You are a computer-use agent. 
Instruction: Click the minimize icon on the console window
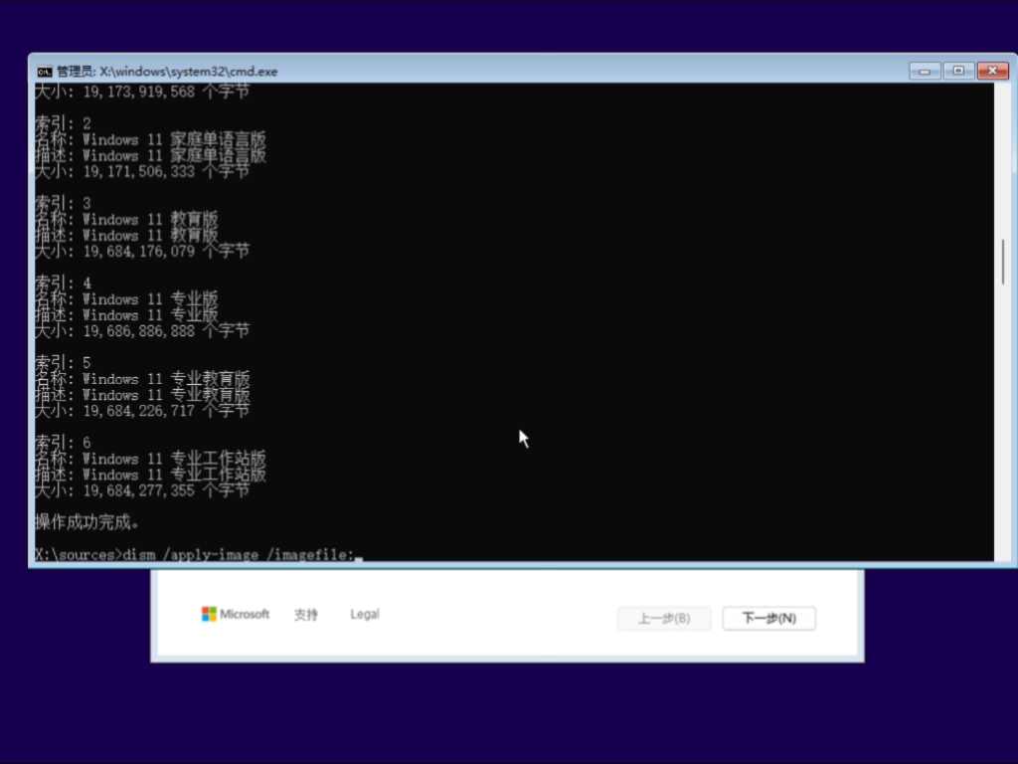925,71
